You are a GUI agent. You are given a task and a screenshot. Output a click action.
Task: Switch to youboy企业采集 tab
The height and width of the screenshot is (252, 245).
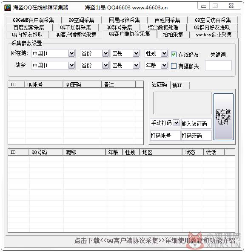click(x=214, y=35)
